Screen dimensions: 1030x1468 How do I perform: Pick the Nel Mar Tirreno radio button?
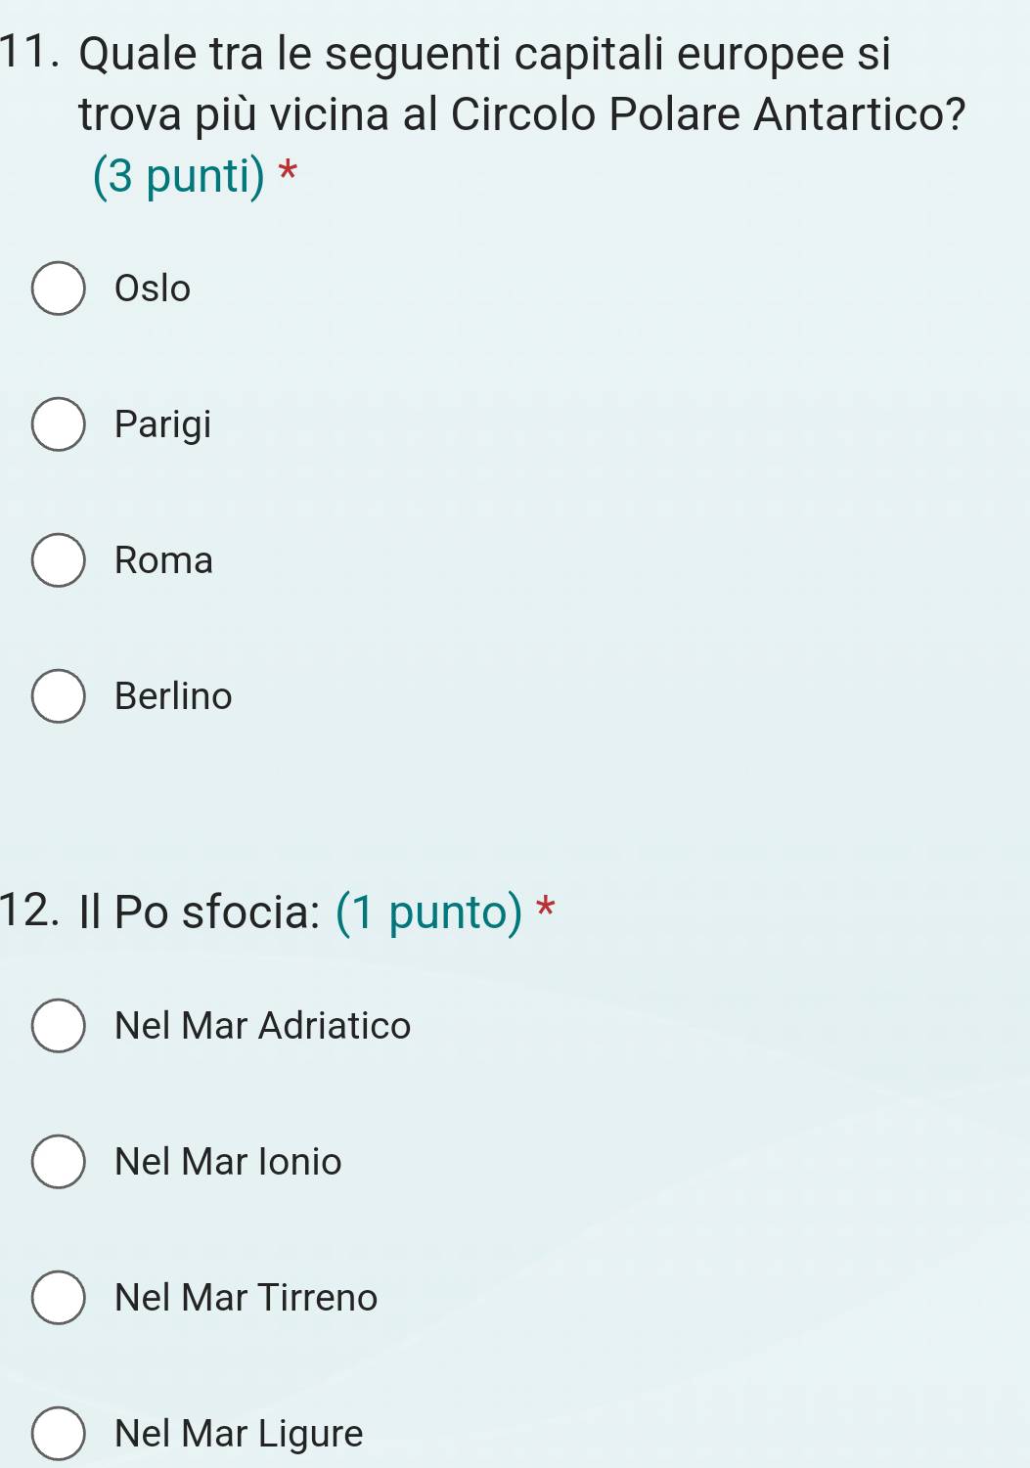[x=59, y=1298]
